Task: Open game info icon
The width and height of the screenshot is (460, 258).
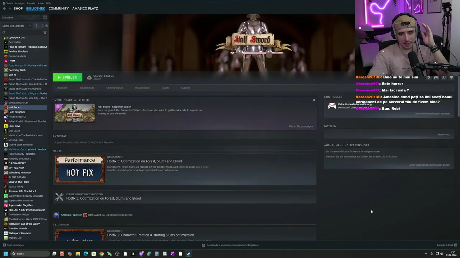Action: click(444, 77)
